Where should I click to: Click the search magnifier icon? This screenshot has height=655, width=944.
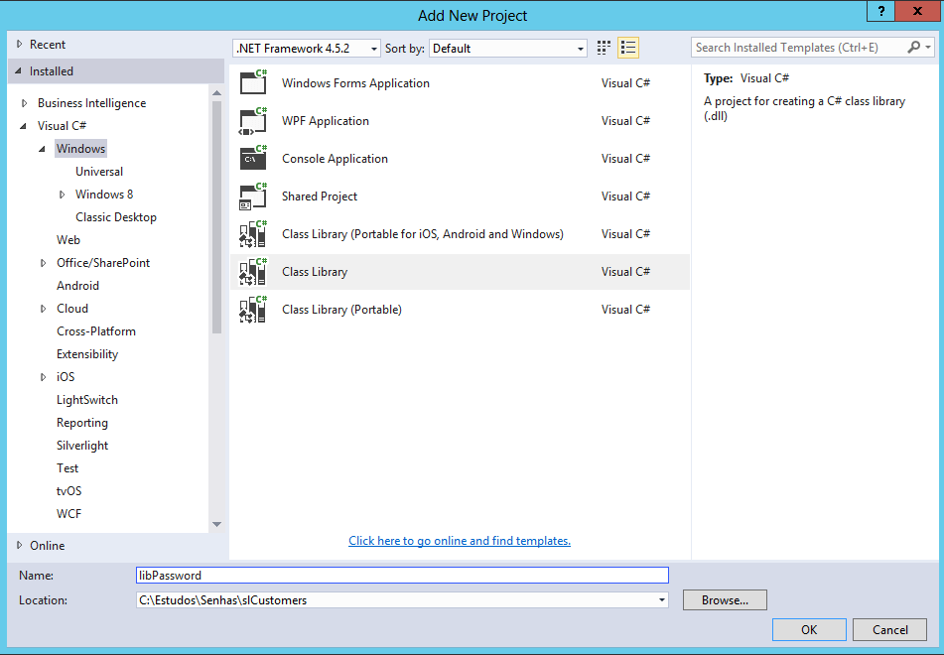tap(913, 47)
